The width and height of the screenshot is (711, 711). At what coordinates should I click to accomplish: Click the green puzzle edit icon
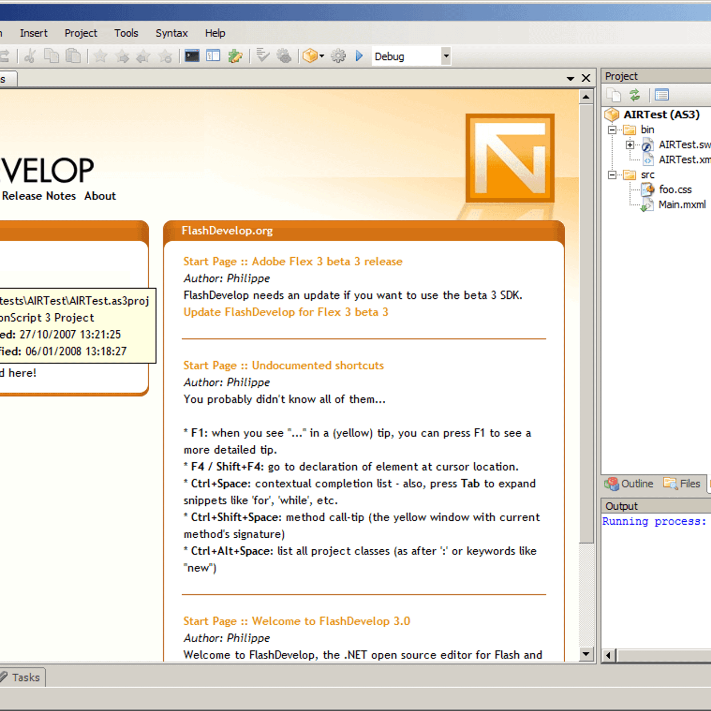pos(236,56)
